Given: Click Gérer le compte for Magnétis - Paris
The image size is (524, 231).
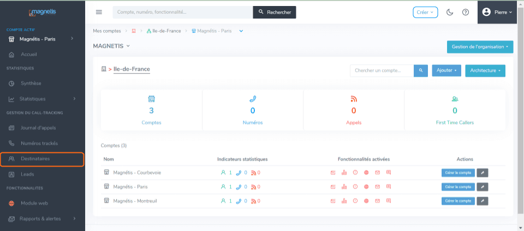Looking at the screenshot, I should [x=458, y=187].
